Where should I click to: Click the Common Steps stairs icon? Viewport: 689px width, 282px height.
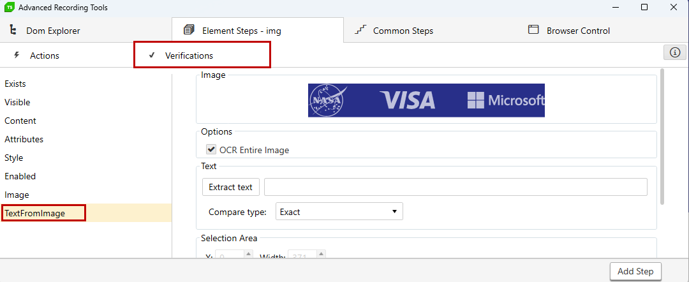[360, 30]
